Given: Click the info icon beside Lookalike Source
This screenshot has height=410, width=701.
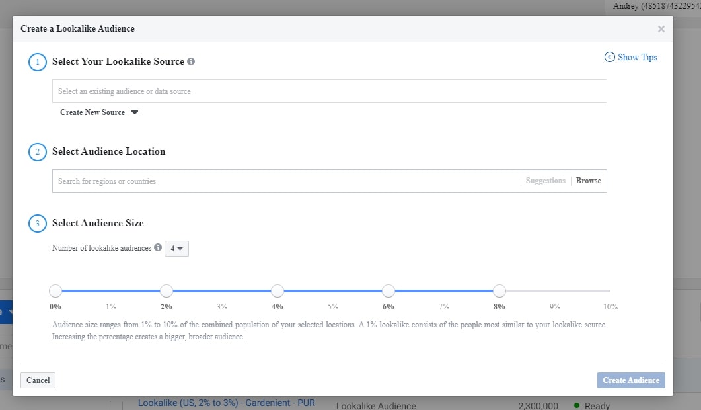Looking at the screenshot, I should point(191,61).
